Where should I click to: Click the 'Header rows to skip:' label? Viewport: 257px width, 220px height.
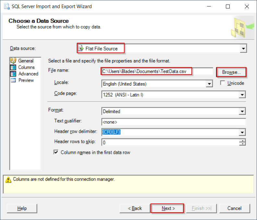coord(75,141)
